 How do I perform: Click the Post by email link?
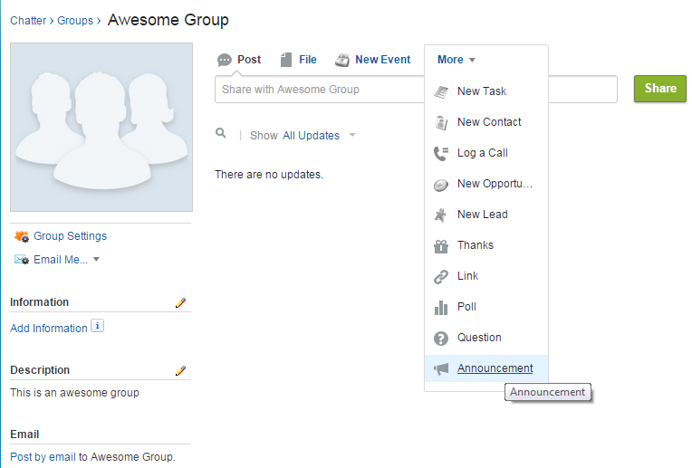point(43,457)
